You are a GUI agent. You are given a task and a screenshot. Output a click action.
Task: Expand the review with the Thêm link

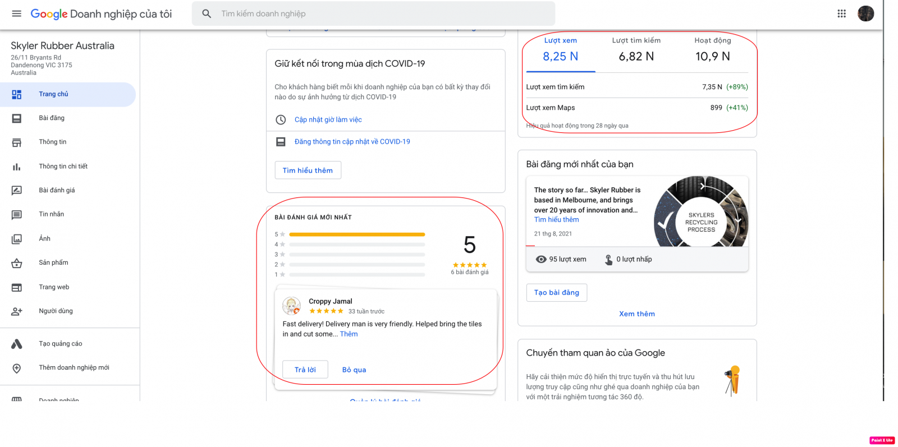pos(349,334)
